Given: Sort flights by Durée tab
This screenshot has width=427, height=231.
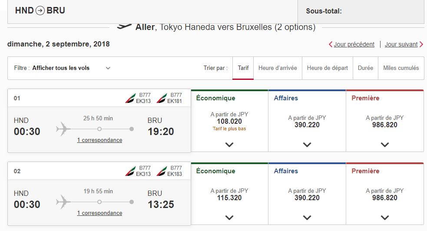Looking at the screenshot, I should pos(365,68).
